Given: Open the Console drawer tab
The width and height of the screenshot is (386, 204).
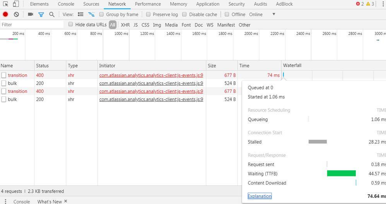Looking at the screenshot, I should point(22,201).
